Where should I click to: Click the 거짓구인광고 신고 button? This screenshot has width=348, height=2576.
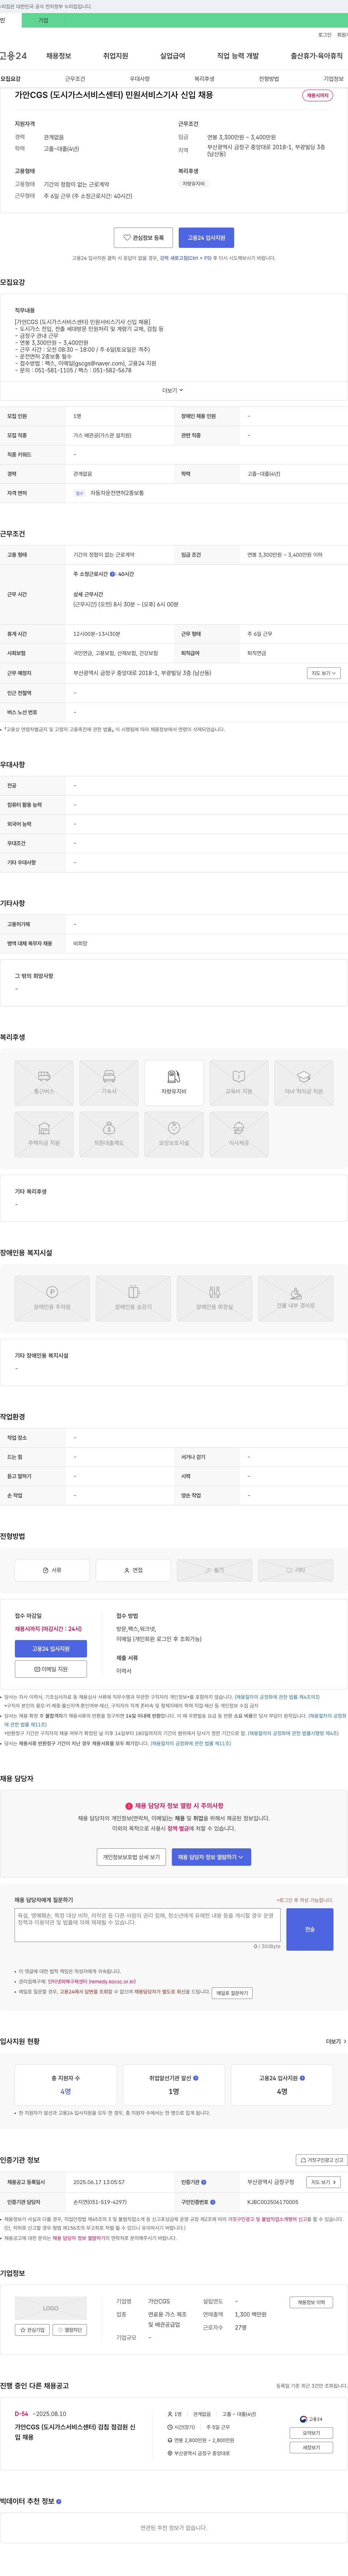tap(322, 2160)
